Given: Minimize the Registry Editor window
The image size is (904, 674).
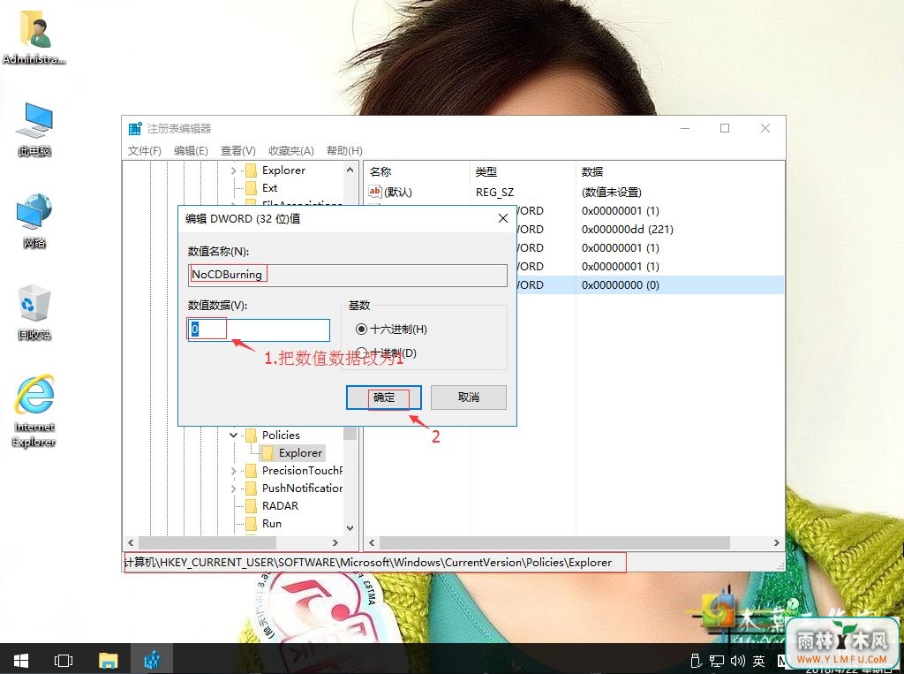Looking at the screenshot, I should (685, 128).
